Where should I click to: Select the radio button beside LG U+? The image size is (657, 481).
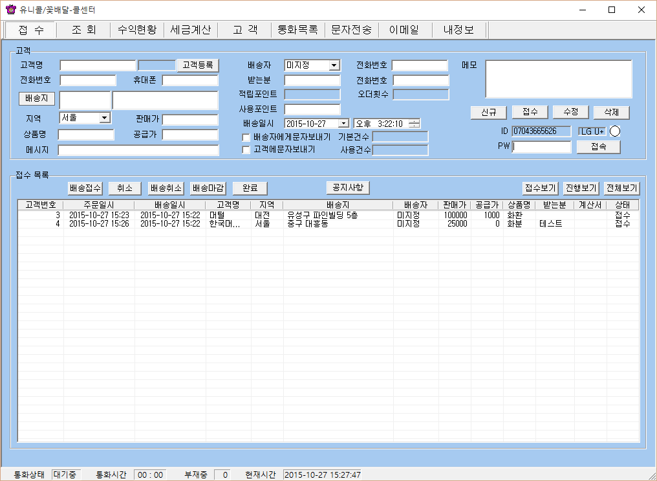[614, 131]
